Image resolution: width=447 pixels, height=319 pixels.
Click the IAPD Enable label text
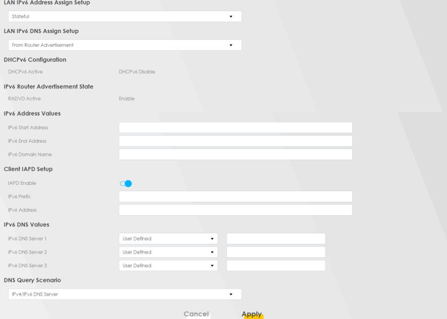[22, 183]
